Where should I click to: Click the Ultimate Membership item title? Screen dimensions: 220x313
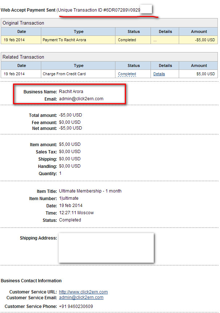[90, 191]
